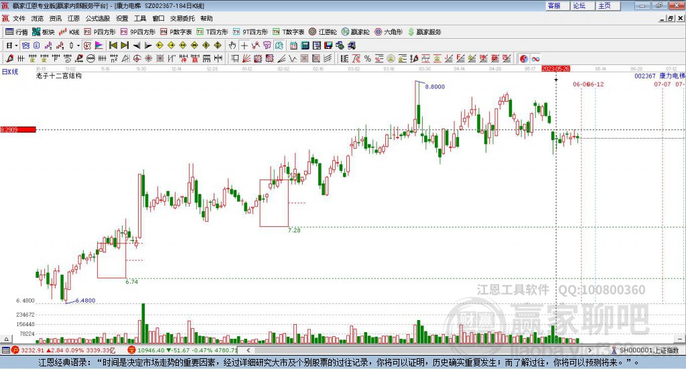Image resolution: width=686 pixels, height=369 pixels.
Task: Open the 公式选股 menu
Action: 98,18
